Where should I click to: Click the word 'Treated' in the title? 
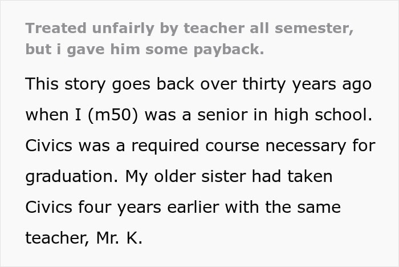point(56,29)
